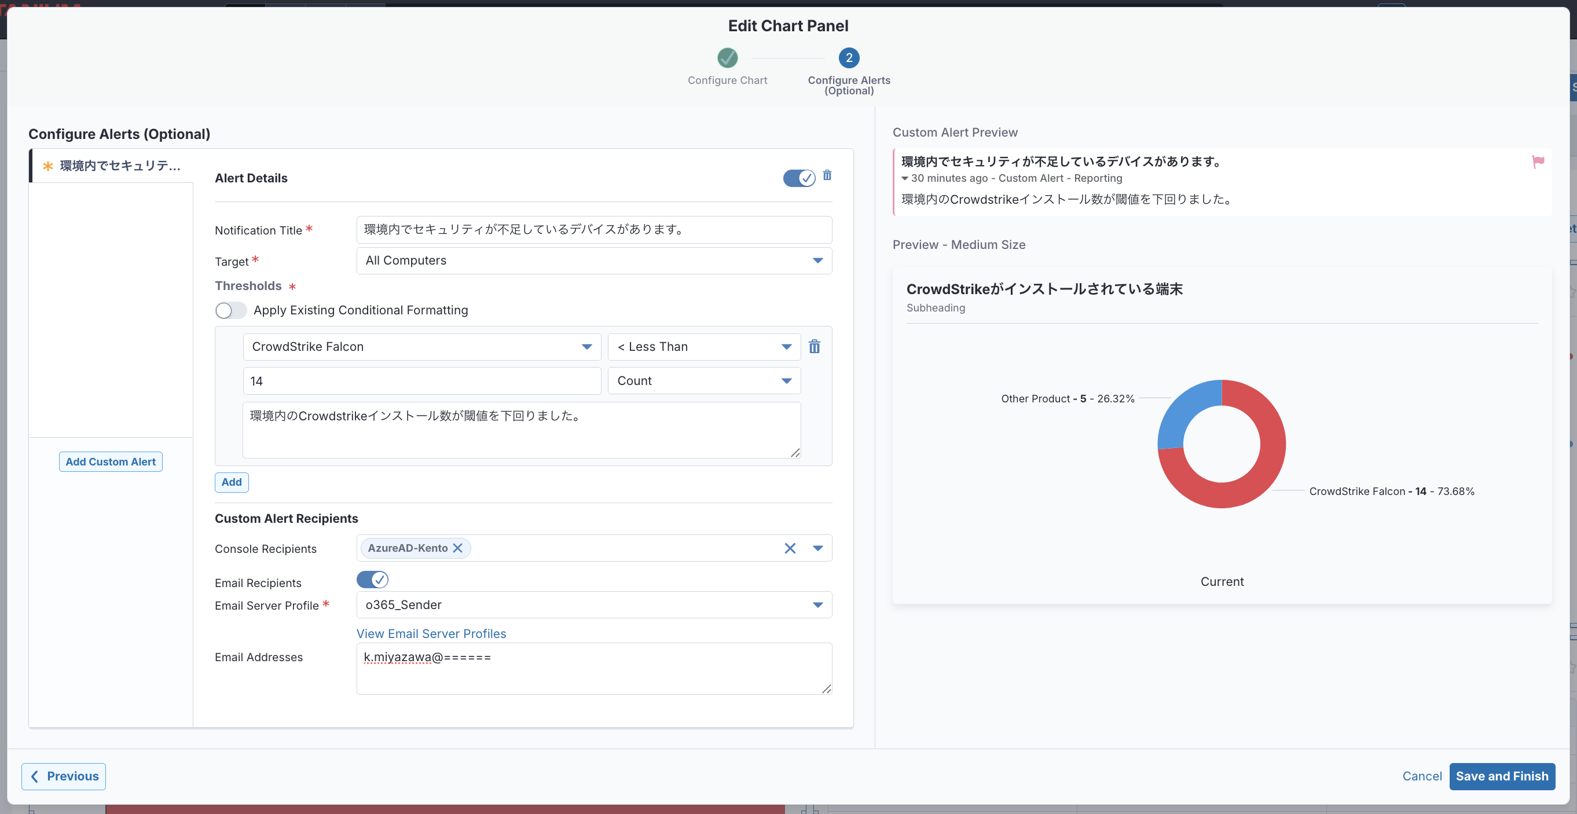Click the pink flag in alert preview
Viewport: 1577px width, 814px height.
pos(1538,162)
